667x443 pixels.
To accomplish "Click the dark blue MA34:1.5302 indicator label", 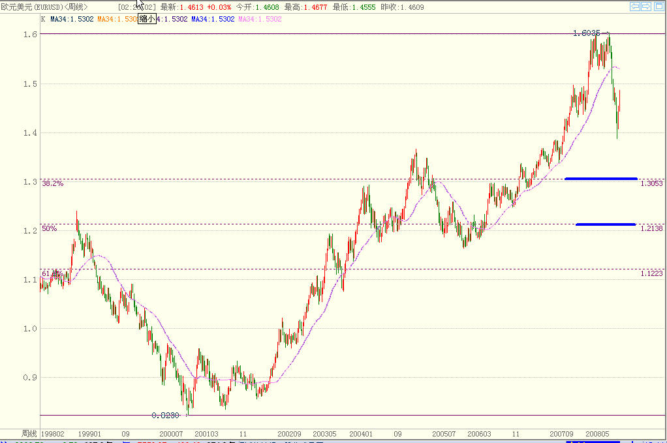I will pos(72,19).
